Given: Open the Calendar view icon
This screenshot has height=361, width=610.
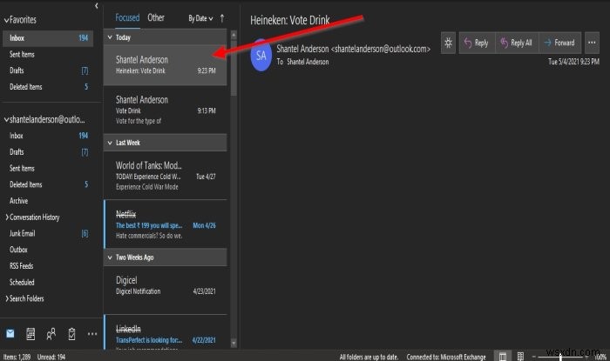Looking at the screenshot, I should [30, 334].
